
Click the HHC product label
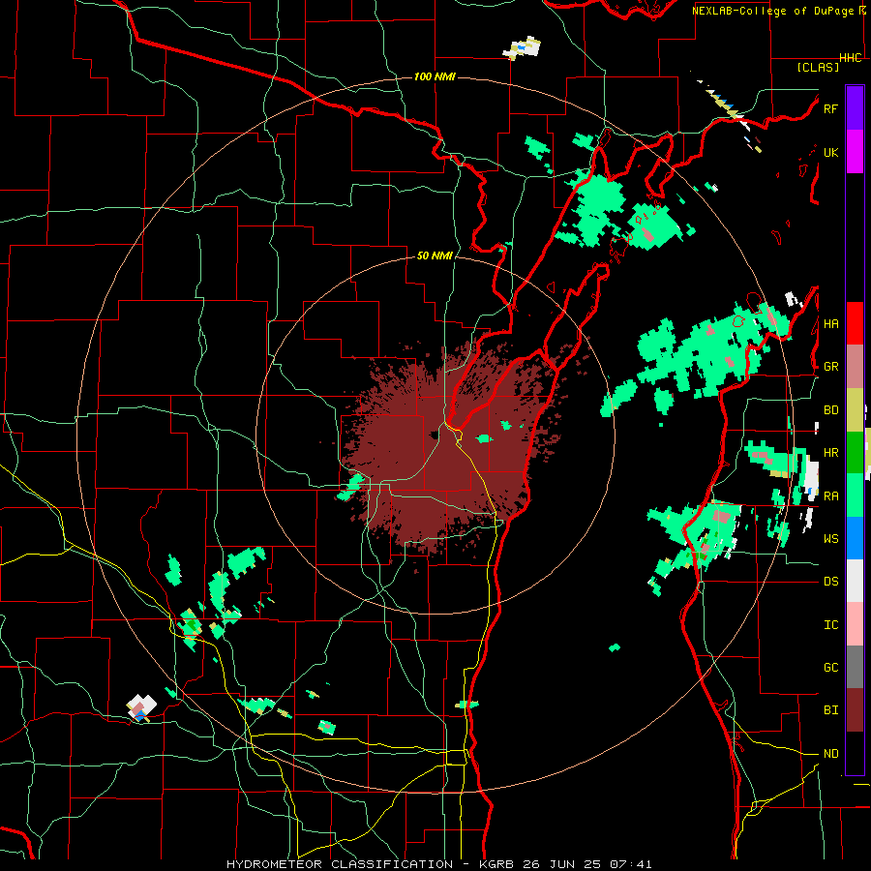pos(851,58)
